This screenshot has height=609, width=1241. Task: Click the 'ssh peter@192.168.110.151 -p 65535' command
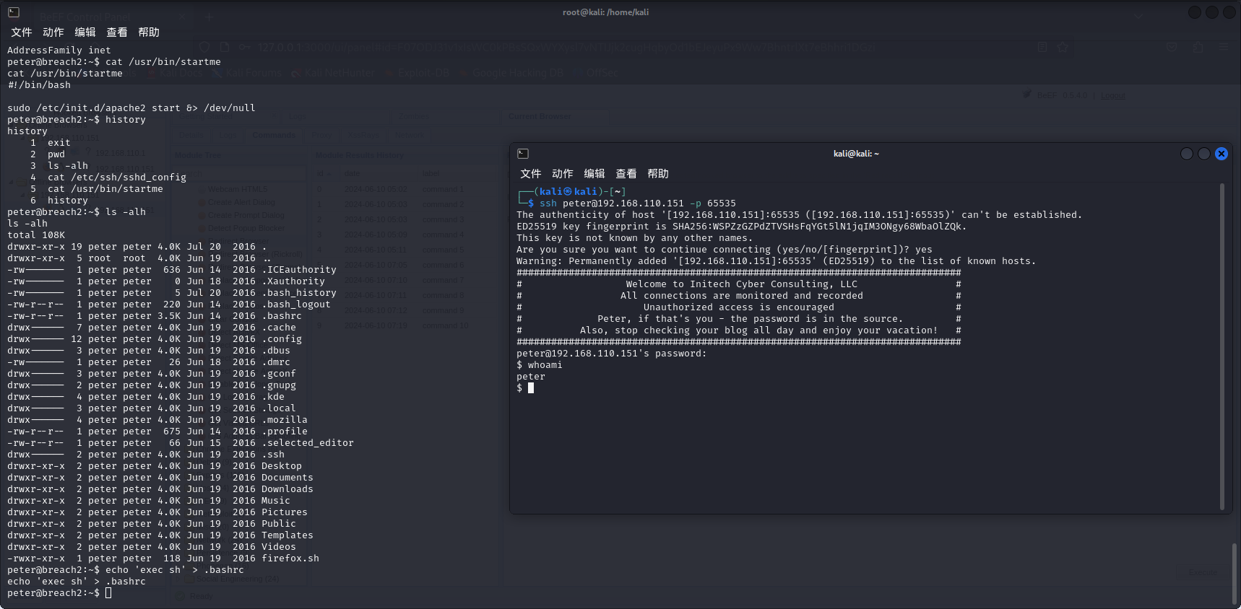[638, 203]
